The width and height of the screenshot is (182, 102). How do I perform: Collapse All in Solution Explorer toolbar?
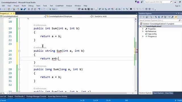coord(162,17)
